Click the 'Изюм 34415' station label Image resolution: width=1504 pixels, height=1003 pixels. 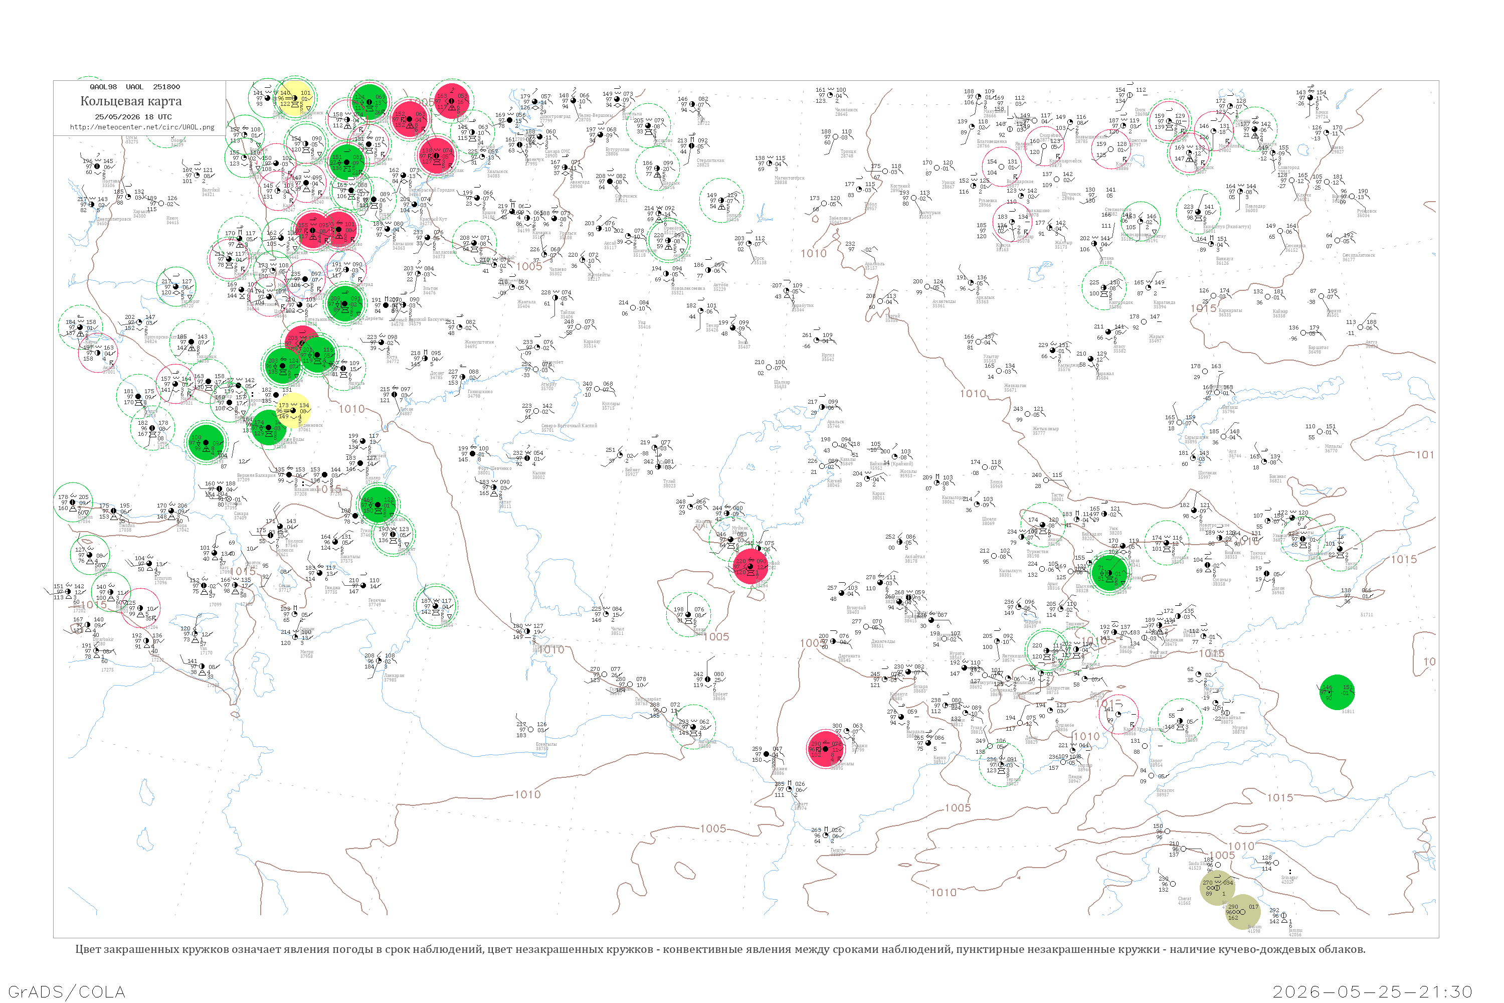172,220
